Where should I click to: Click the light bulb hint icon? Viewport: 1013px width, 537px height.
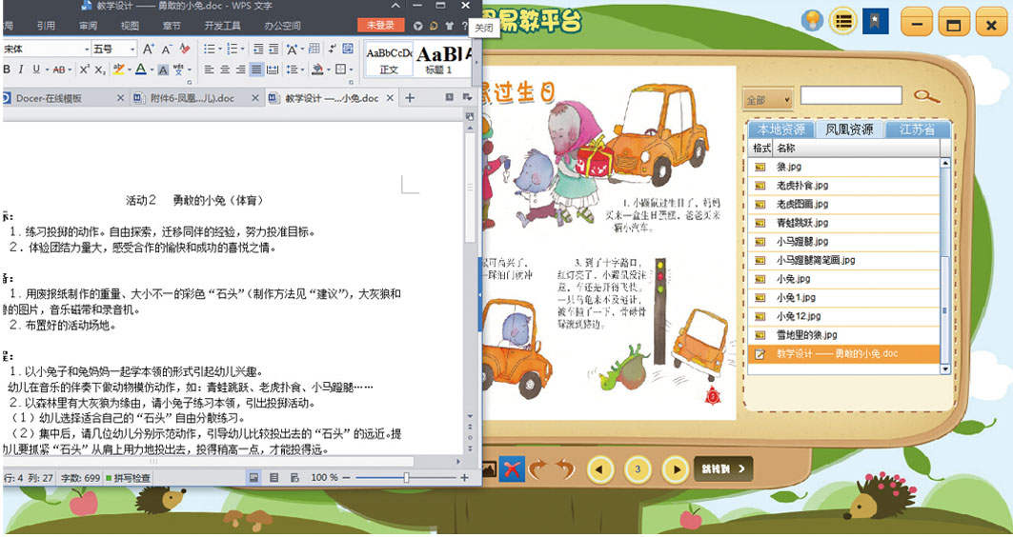pyautogui.click(x=812, y=21)
